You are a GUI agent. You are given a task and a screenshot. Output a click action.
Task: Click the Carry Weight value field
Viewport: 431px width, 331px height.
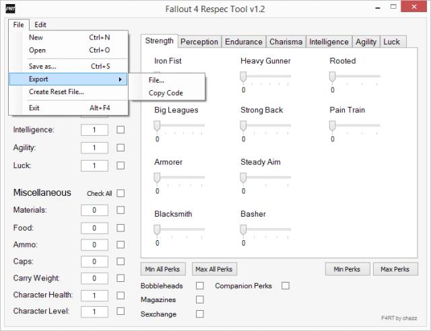(94, 279)
